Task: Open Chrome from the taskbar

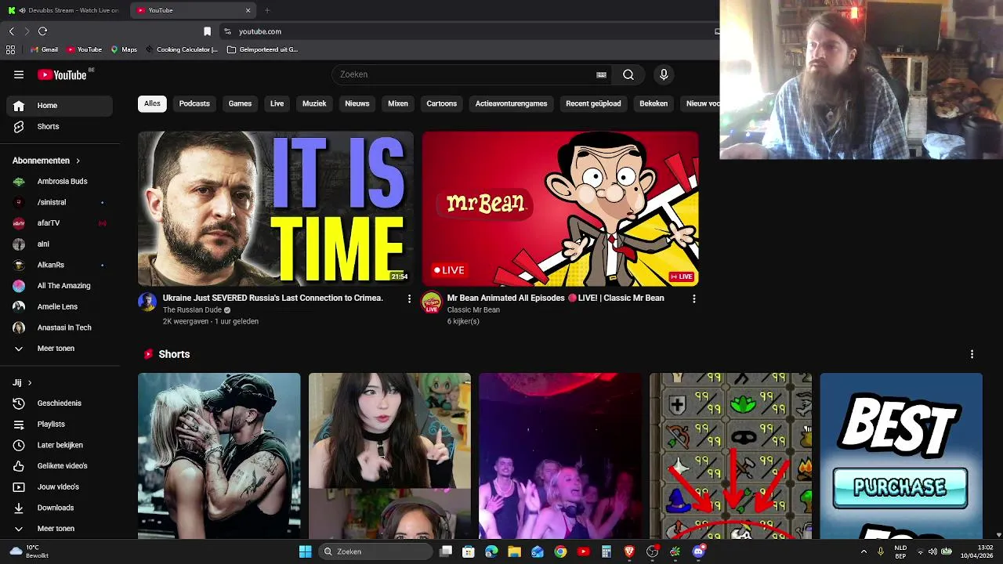Action: pos(560,551)
